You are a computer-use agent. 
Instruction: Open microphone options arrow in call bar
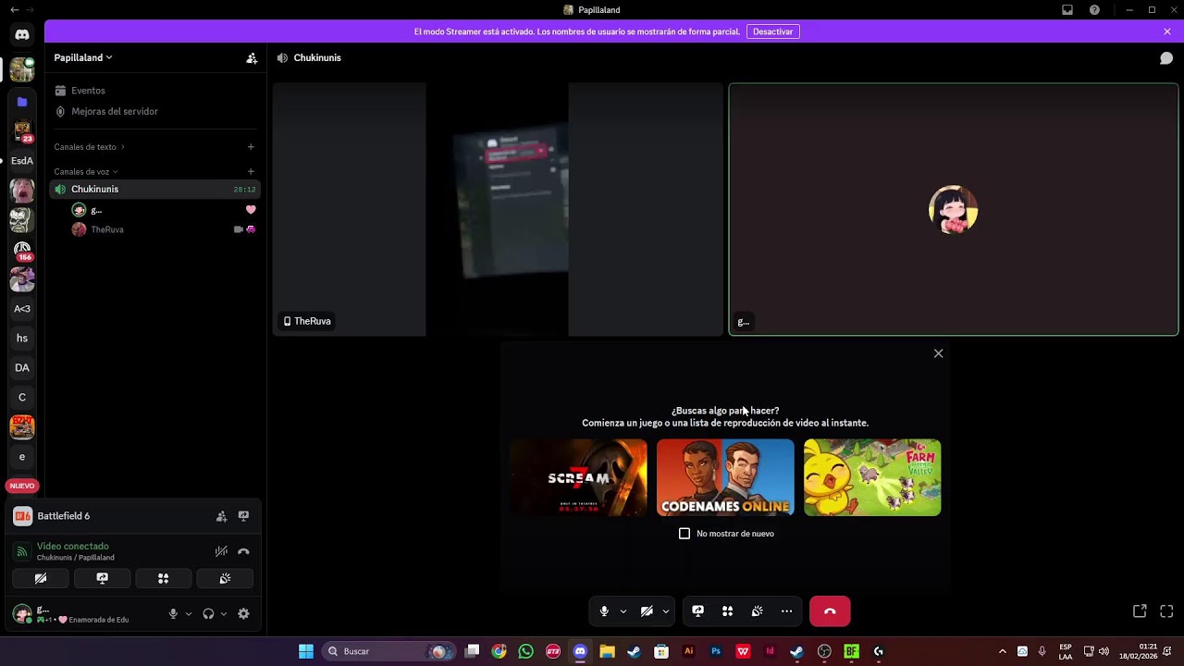(623, 611)
